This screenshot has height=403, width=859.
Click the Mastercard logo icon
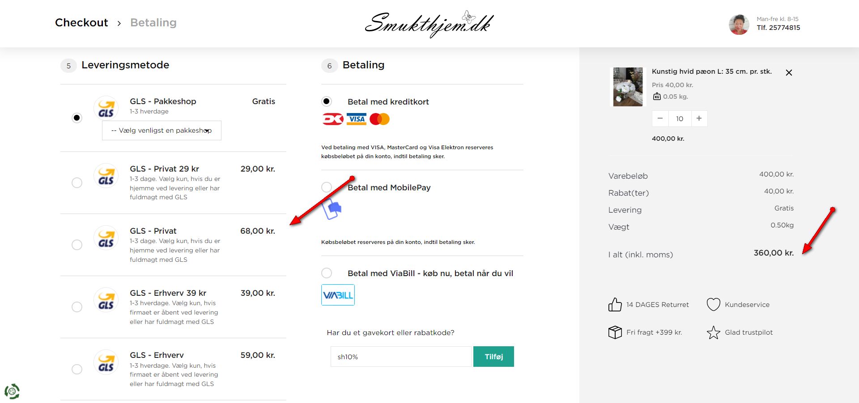click(x=380, y=119)
